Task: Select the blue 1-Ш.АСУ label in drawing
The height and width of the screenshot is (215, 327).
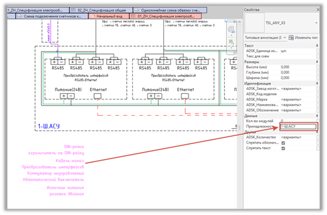Action: [x=49, y=126]
